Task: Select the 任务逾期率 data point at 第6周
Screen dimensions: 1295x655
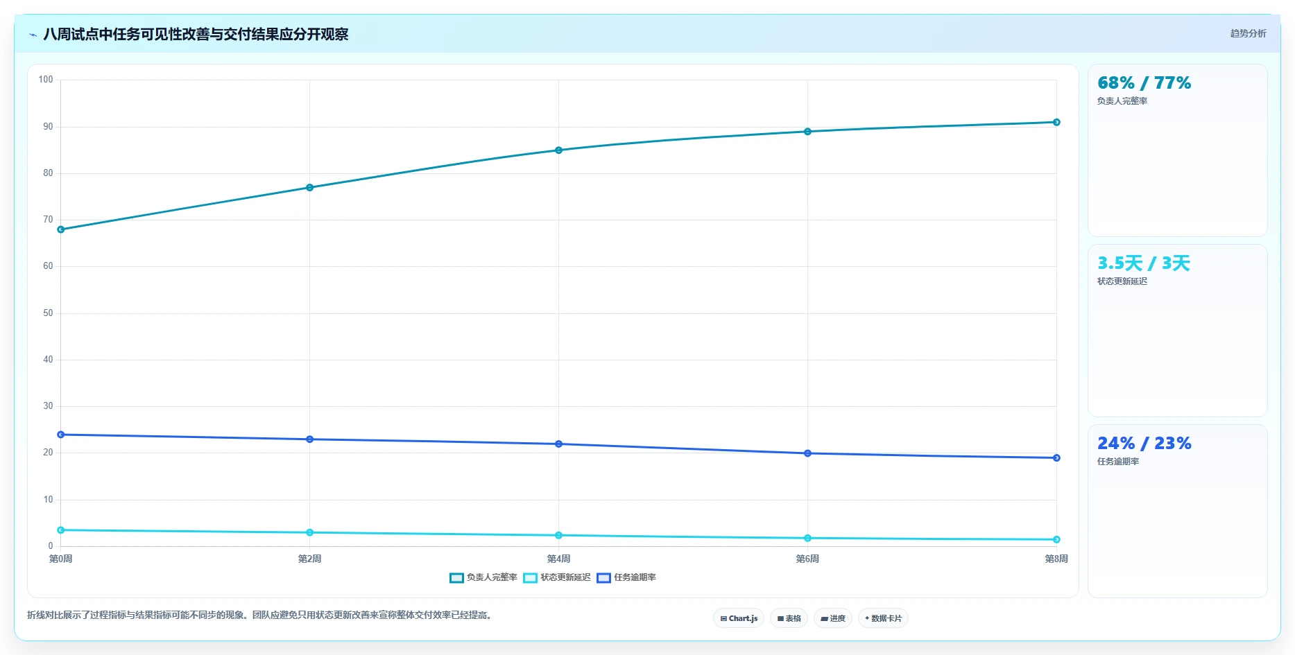Action: [807, 453]
